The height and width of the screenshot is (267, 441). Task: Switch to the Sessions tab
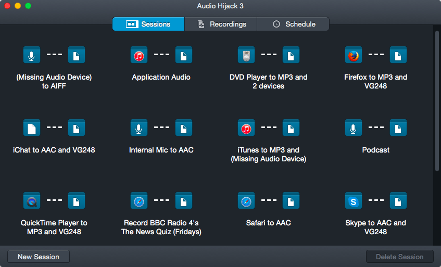148,24
